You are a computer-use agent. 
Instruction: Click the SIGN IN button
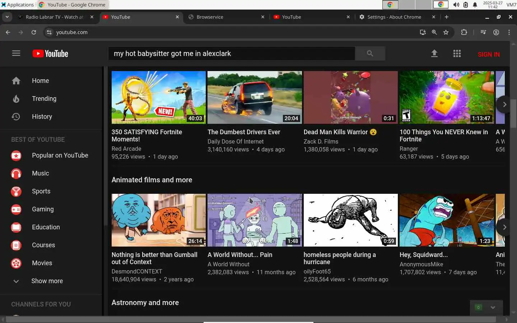[x=489, y=54]
